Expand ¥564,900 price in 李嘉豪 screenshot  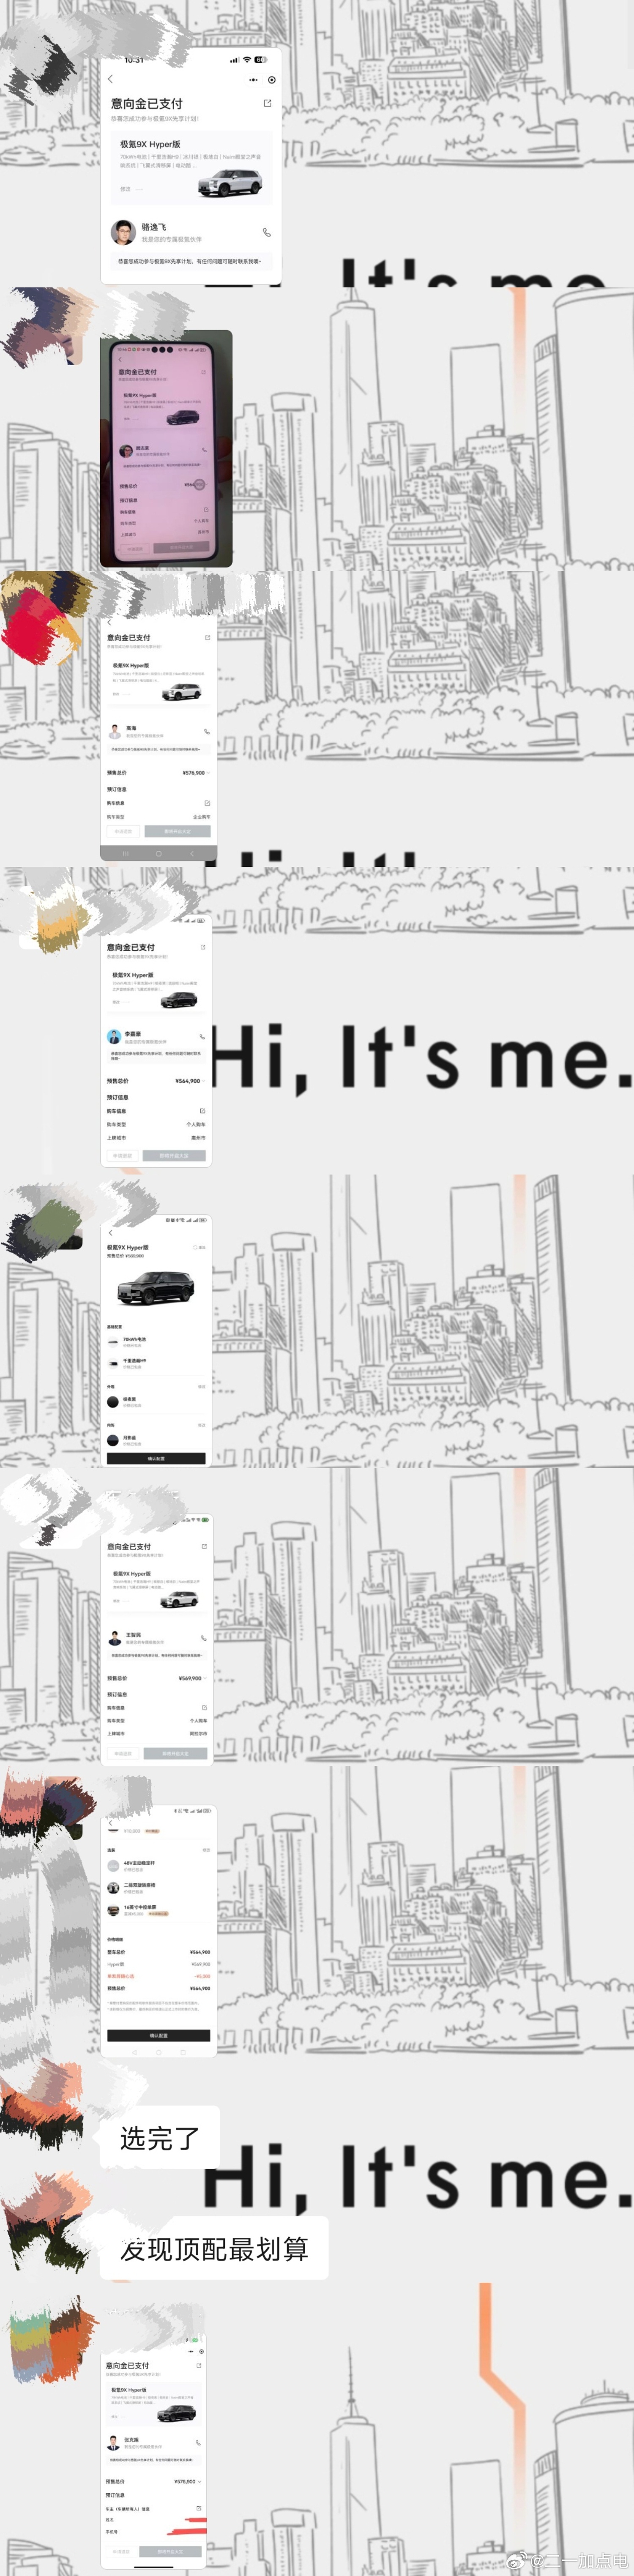click(190, 1081)
